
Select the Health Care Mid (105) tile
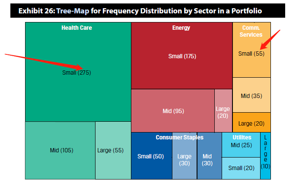point(60,150)
